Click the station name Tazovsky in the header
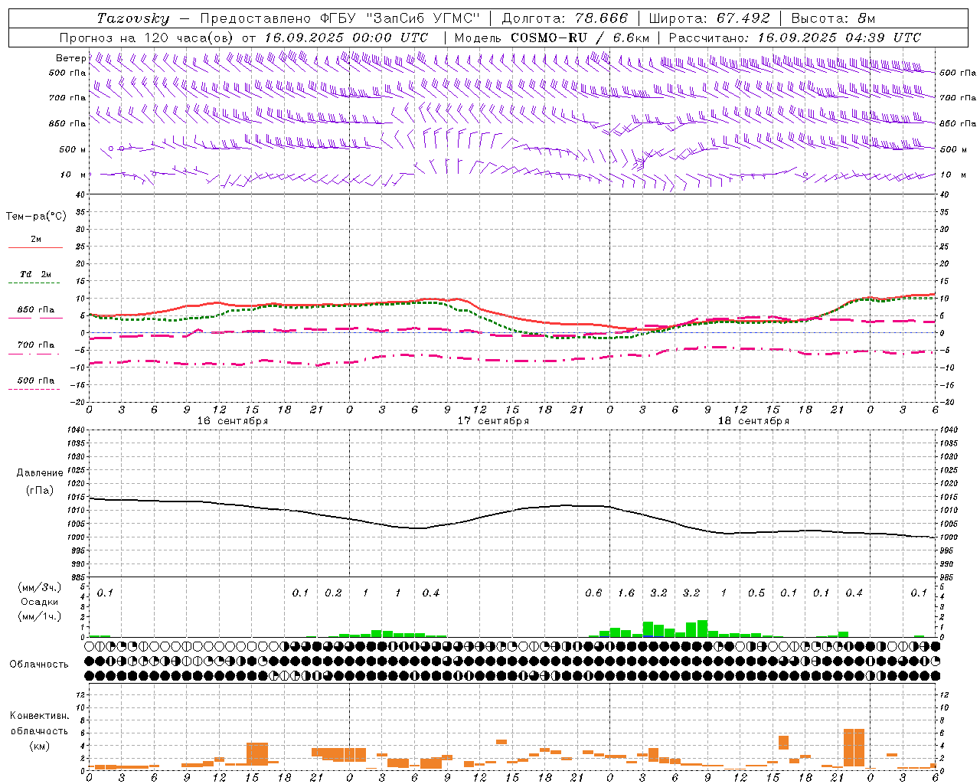Screen dimensions: 980x784 [133, 18]
